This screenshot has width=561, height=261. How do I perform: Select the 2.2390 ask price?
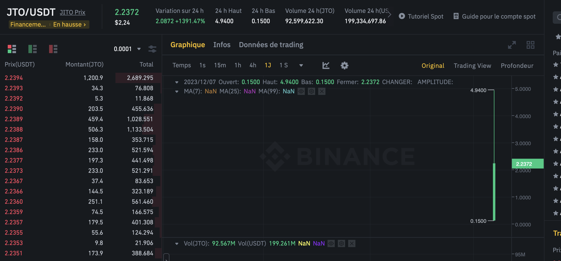(x=14, y=109)
